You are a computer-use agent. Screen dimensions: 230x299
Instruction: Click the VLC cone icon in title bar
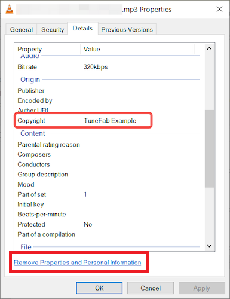pos(10,9)
